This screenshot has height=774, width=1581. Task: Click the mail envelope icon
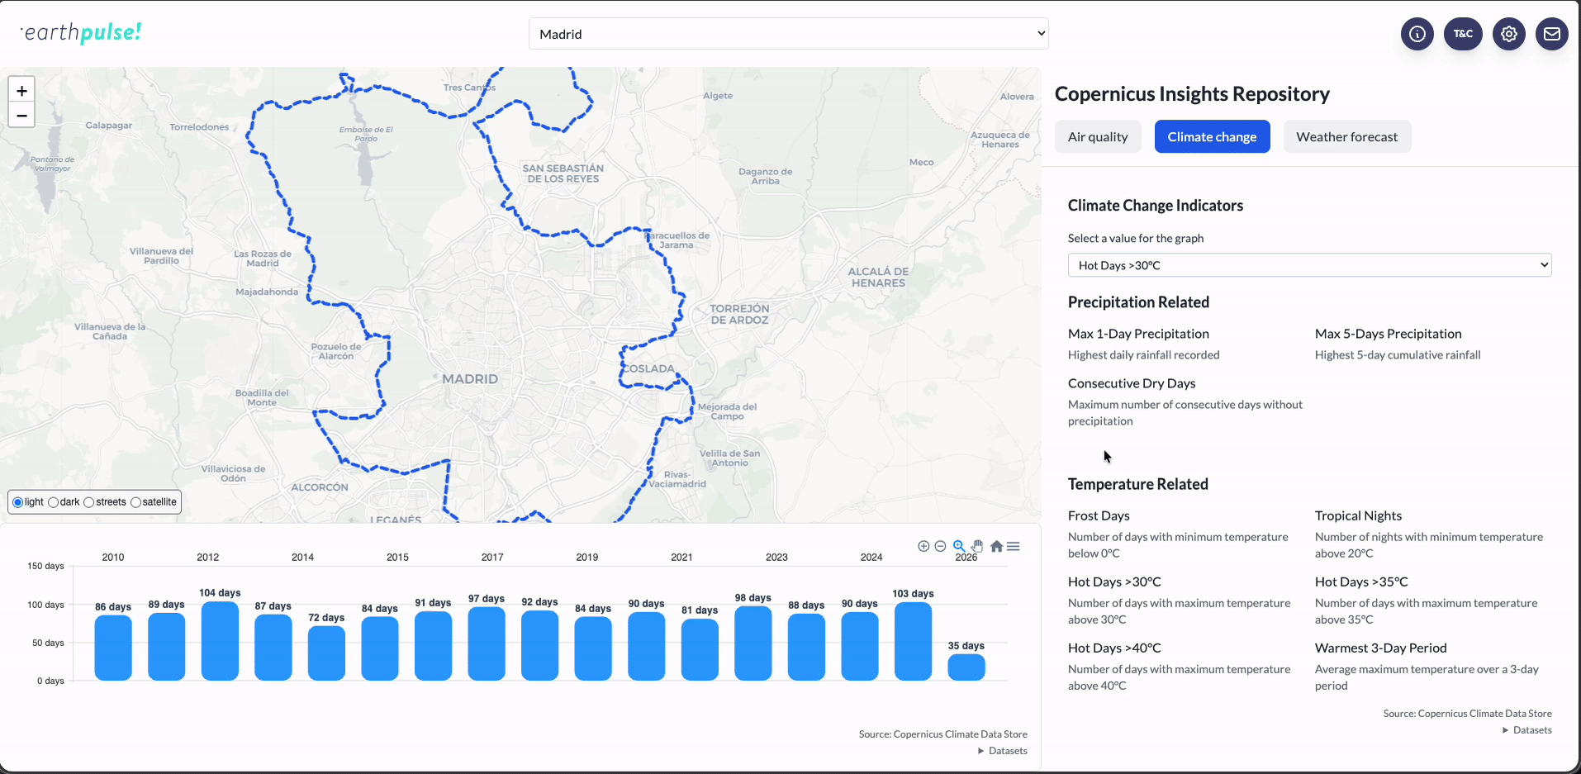tap(1552, 34)
